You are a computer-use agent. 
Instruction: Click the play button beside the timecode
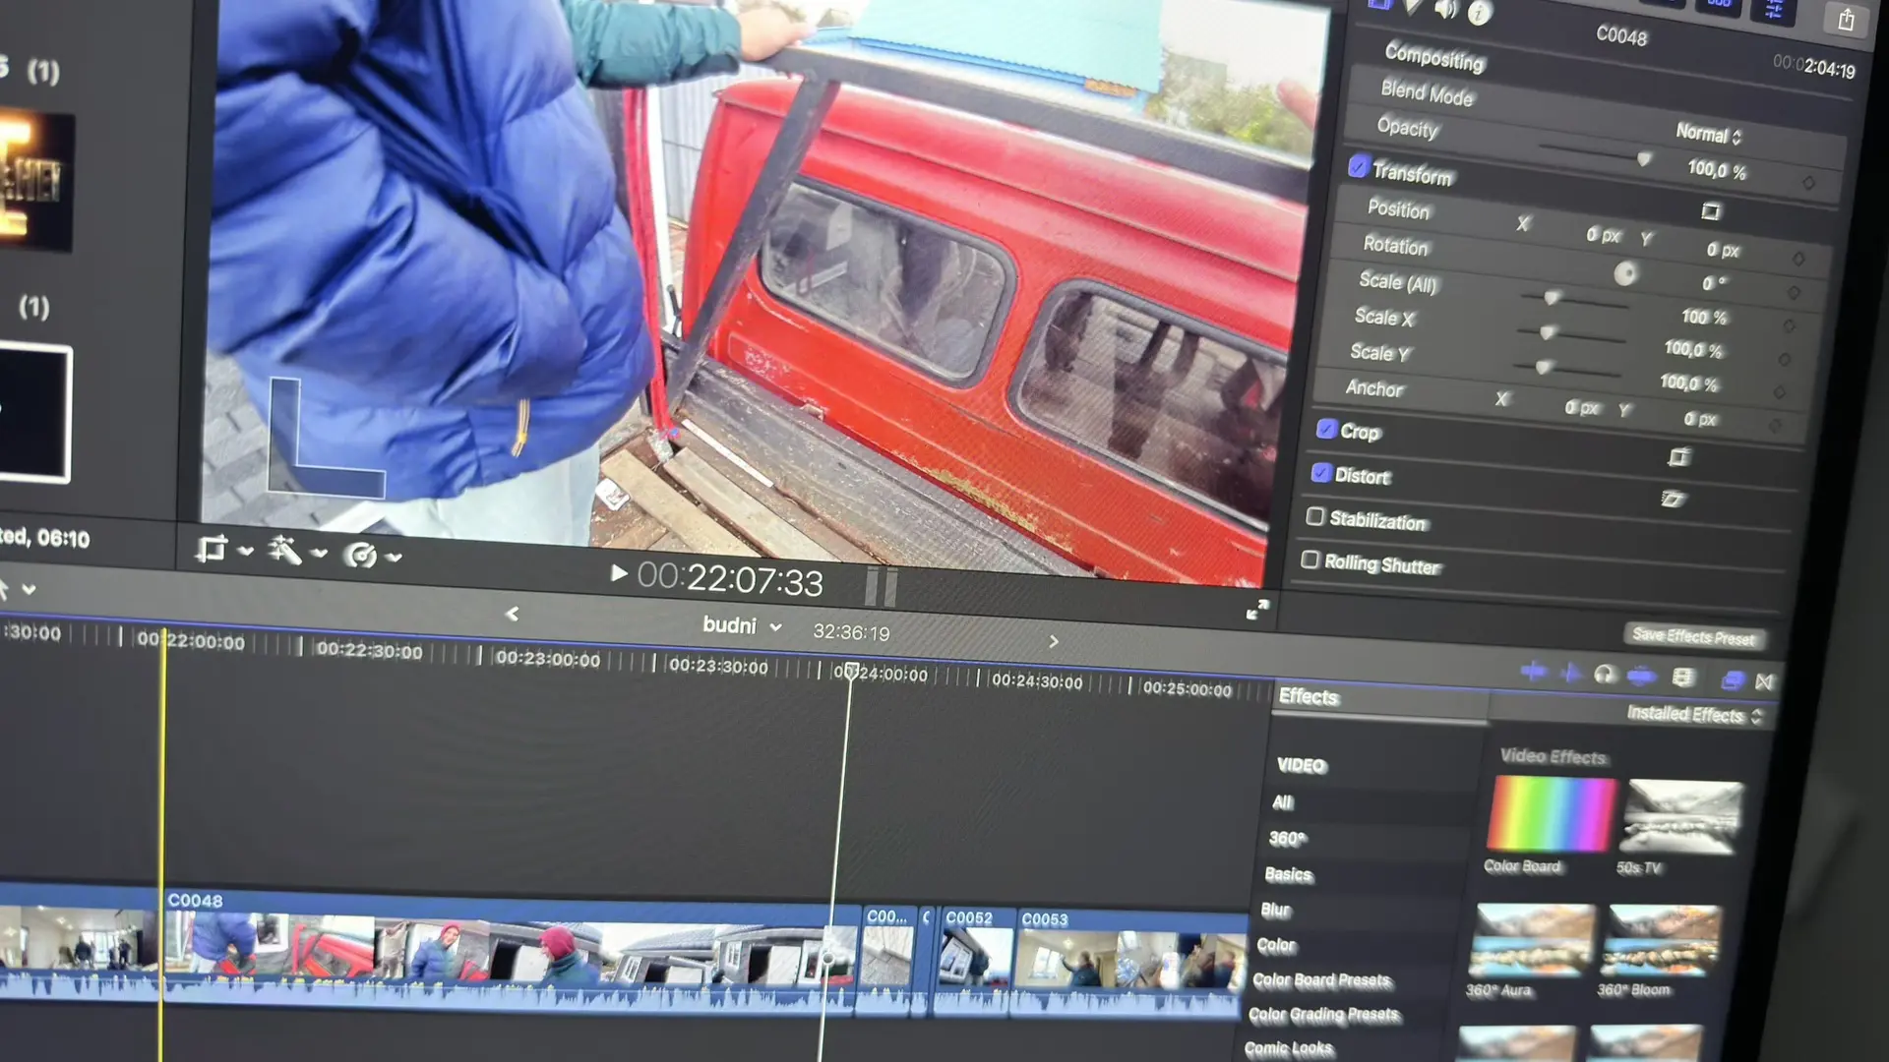(619, 572)
